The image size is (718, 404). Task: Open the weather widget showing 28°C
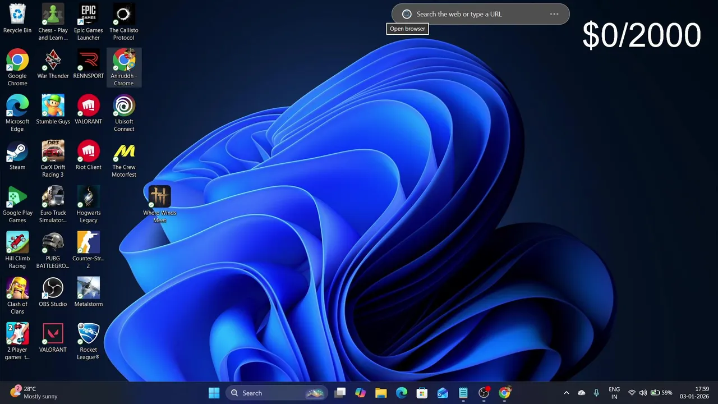[34, 392]
